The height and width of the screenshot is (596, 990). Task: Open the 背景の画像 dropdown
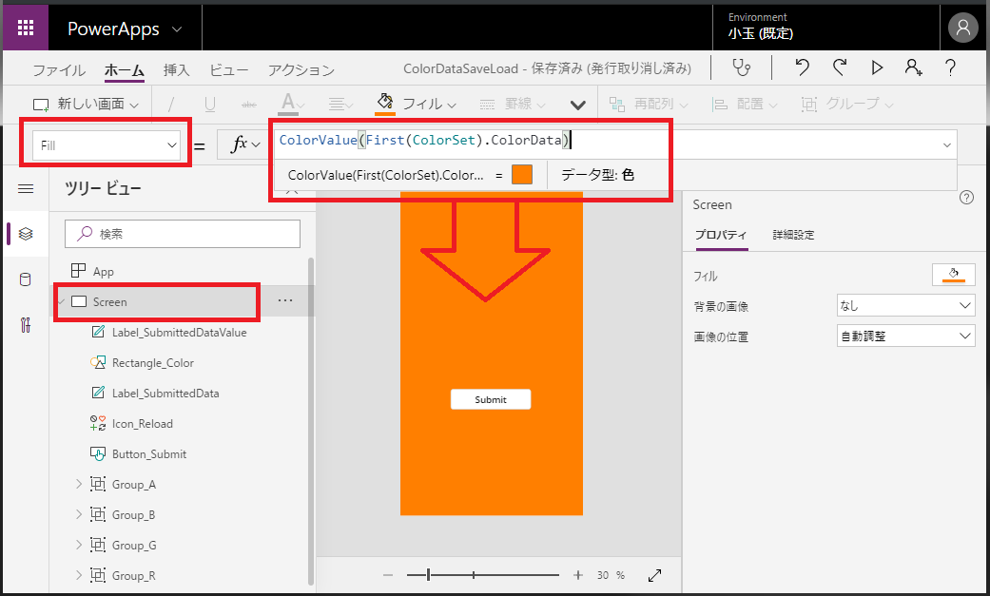point(906,305)
